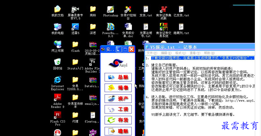Click 总账 button in Anyi panel
The height and width of the screenshot is (136, 261).
point(118,77)
